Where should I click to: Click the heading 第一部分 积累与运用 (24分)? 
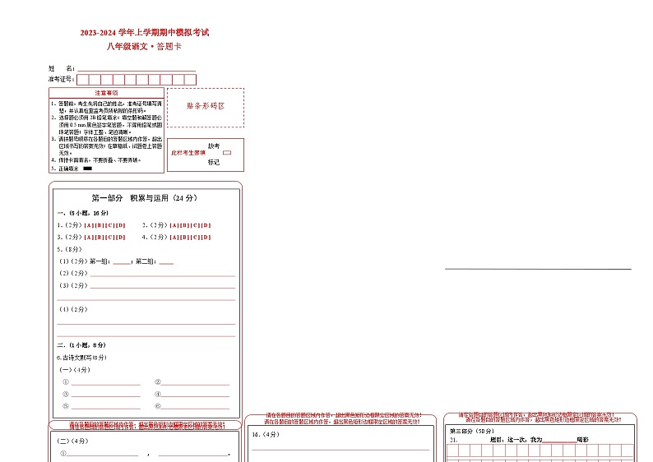pos(144,198)
